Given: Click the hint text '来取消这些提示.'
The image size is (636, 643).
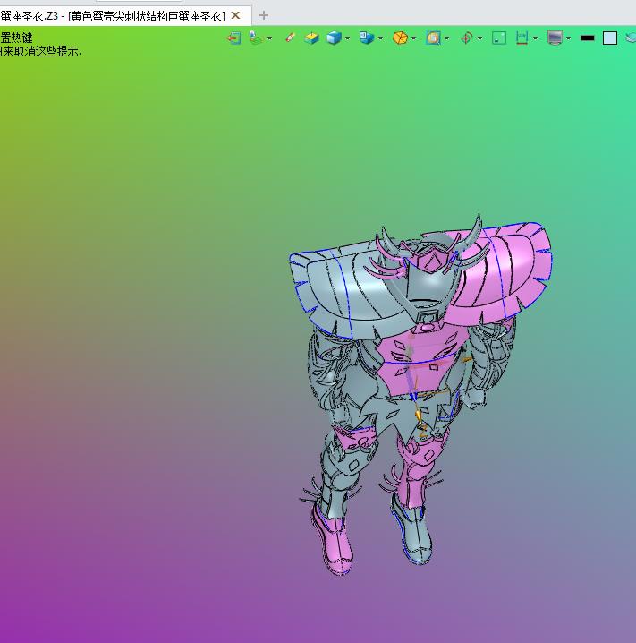Looking at the screenshot, I should pyautogui.click(x=42, y=52).
